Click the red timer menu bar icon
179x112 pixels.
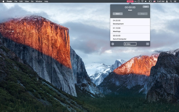[130, 1]
